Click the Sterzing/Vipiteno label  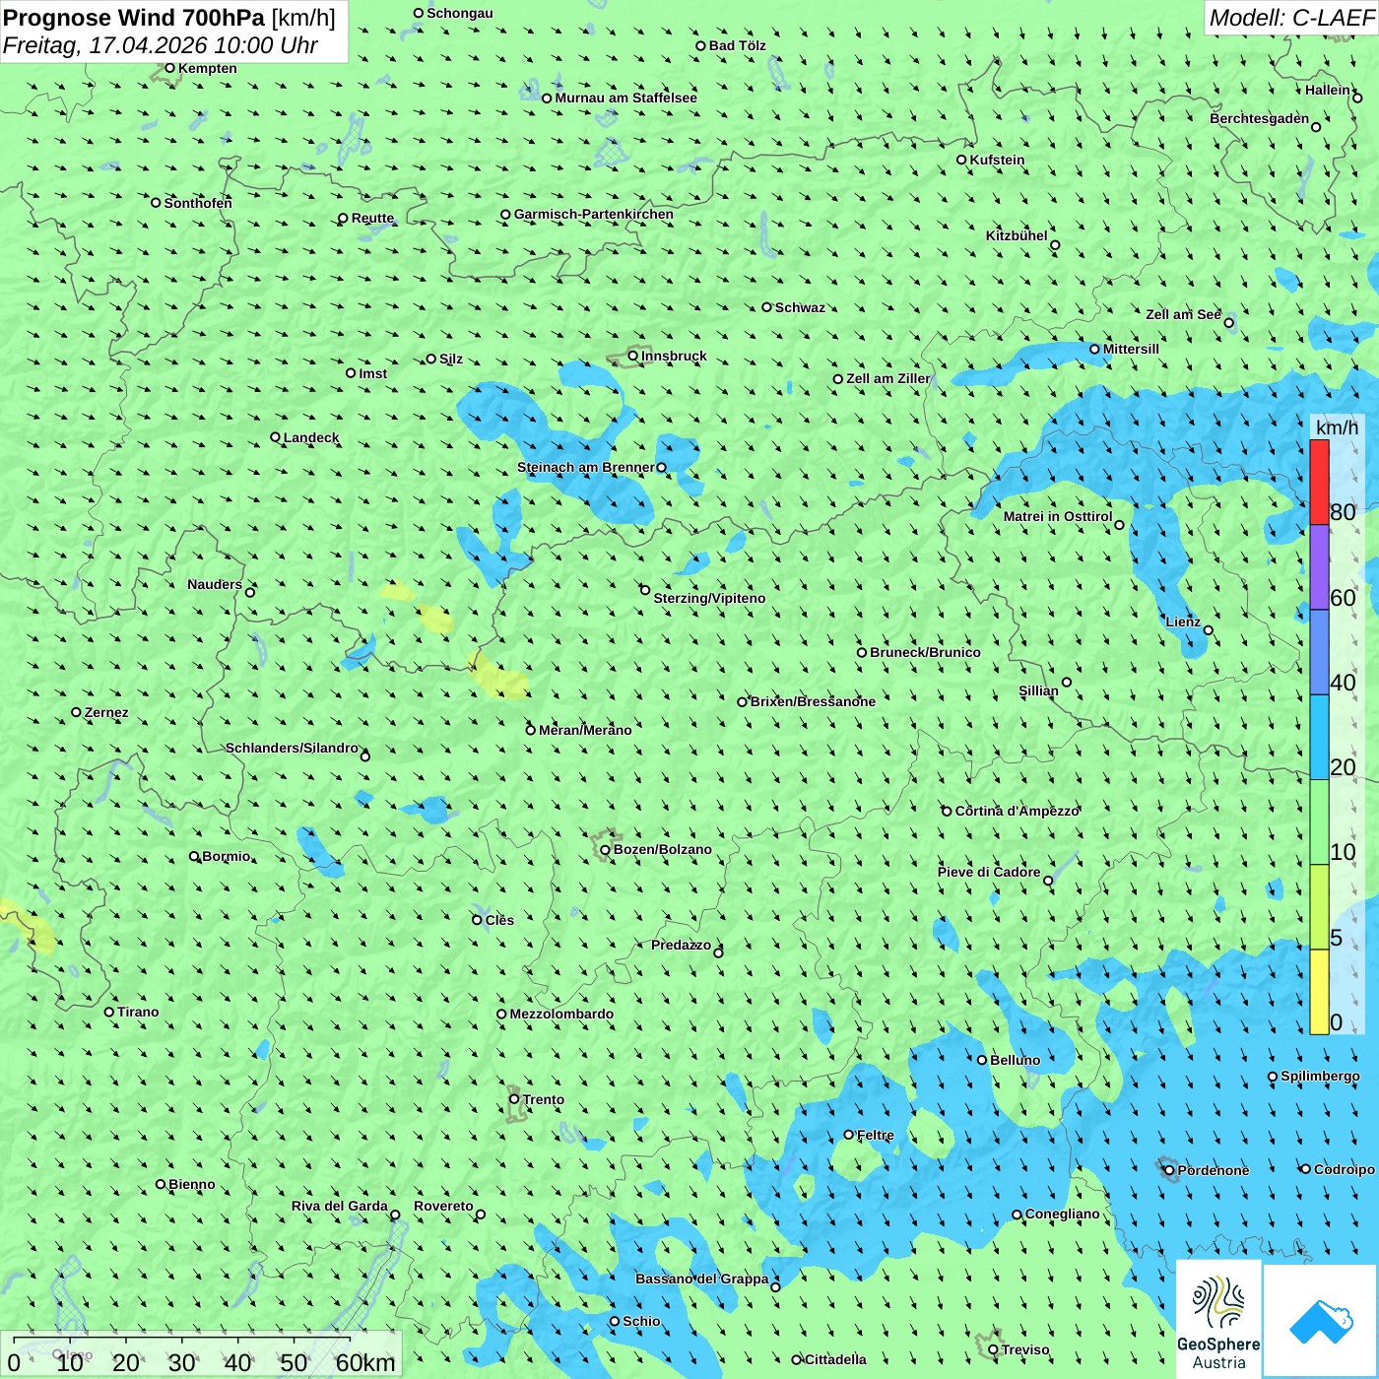(709, 598)
